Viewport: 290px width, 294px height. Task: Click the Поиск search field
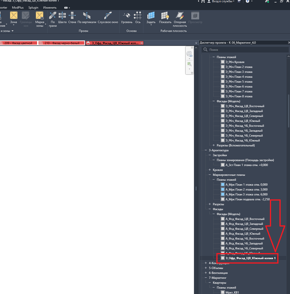pos(245,50)
